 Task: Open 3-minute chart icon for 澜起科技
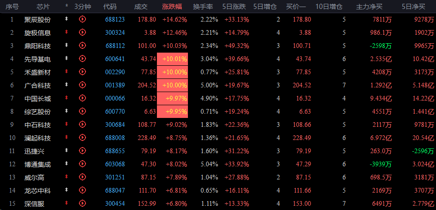[82, 137]
